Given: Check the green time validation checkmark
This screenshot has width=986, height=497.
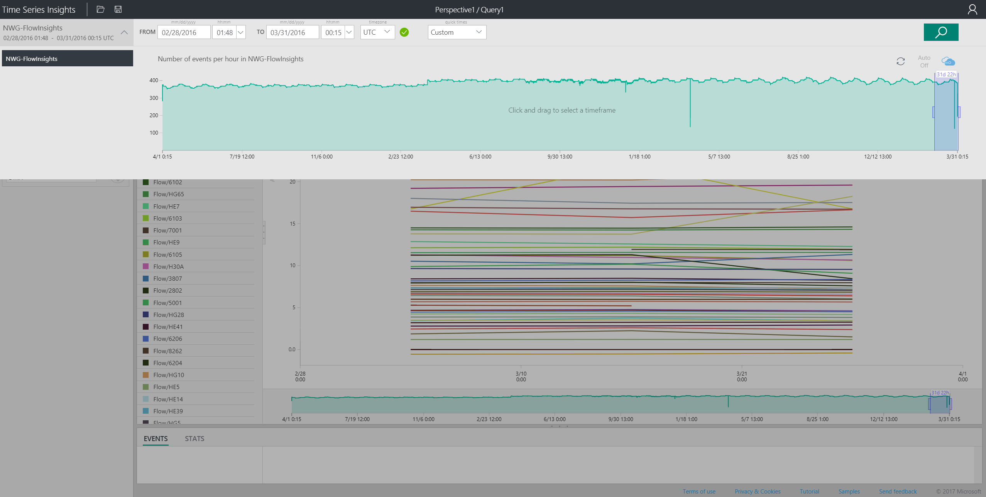Looking at the screenshot, I should 404,32.
